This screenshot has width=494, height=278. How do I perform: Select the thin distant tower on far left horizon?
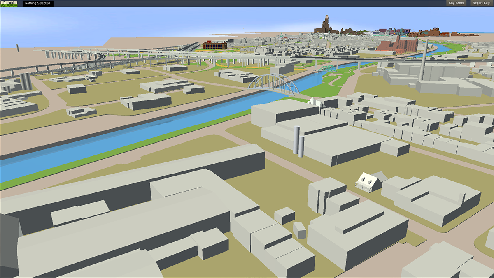(18, 47)
